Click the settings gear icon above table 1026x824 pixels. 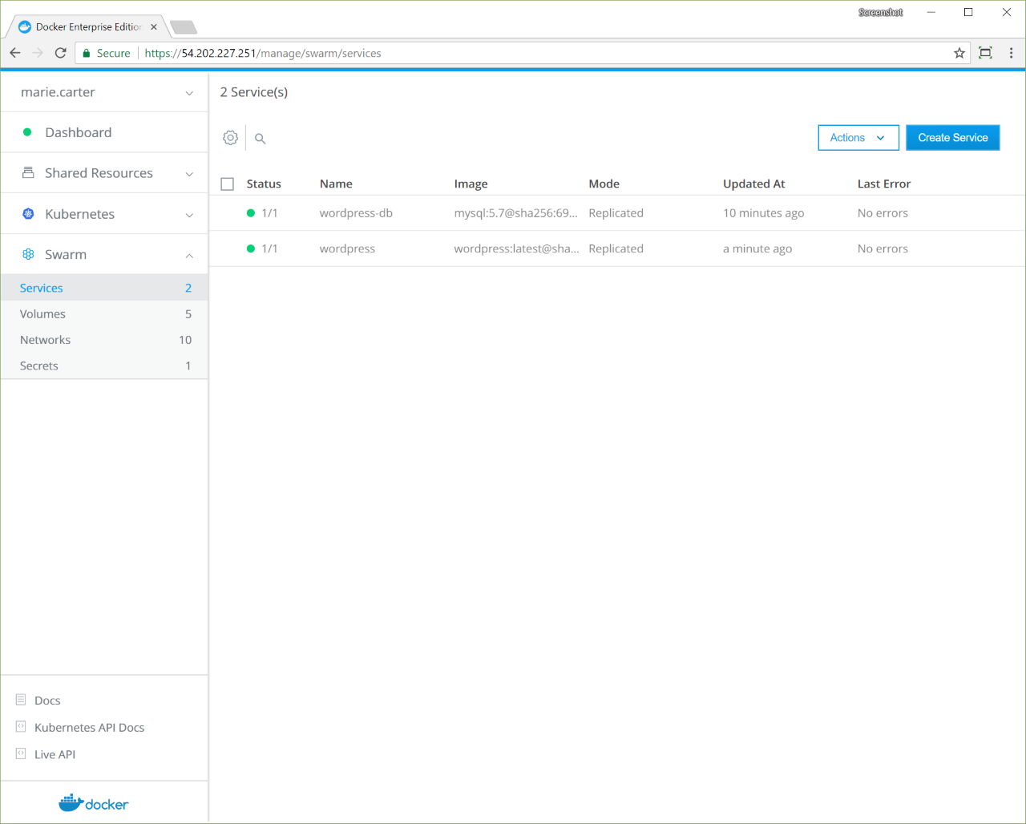pyautogui.click(x=230, y=138)
